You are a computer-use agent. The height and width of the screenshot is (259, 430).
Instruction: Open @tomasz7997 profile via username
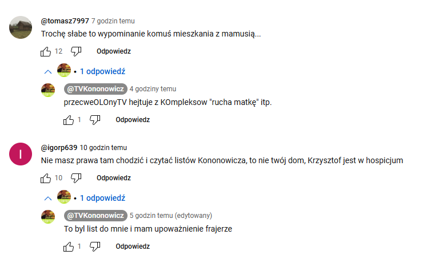point(65,21)
